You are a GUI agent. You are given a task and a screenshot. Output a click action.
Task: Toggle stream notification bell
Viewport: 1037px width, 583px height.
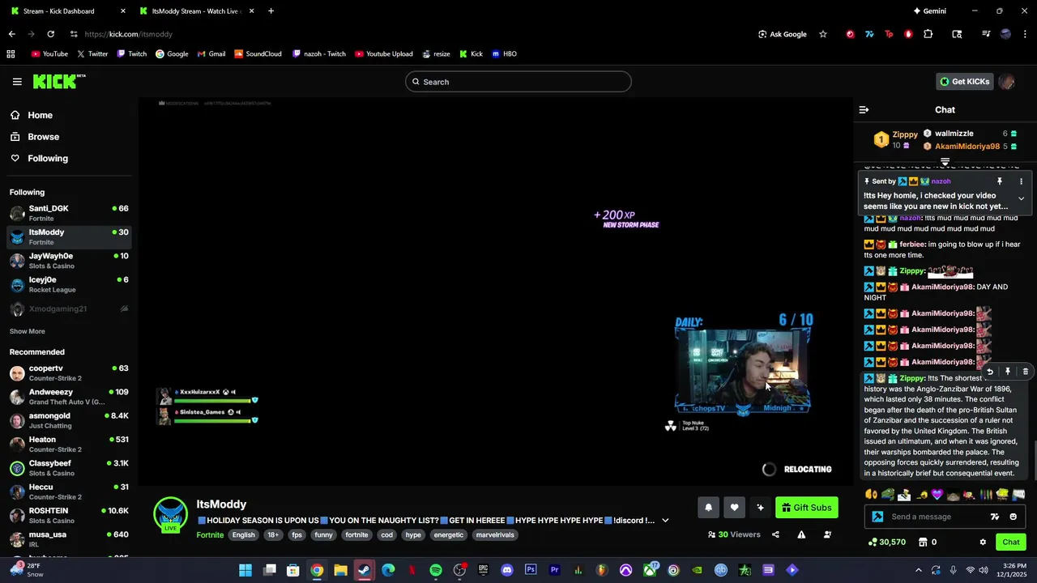708,508
